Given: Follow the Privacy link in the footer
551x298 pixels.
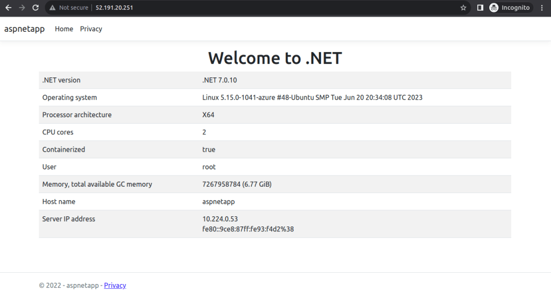Looking at the screenshot, I should click(x=115, y=286).
